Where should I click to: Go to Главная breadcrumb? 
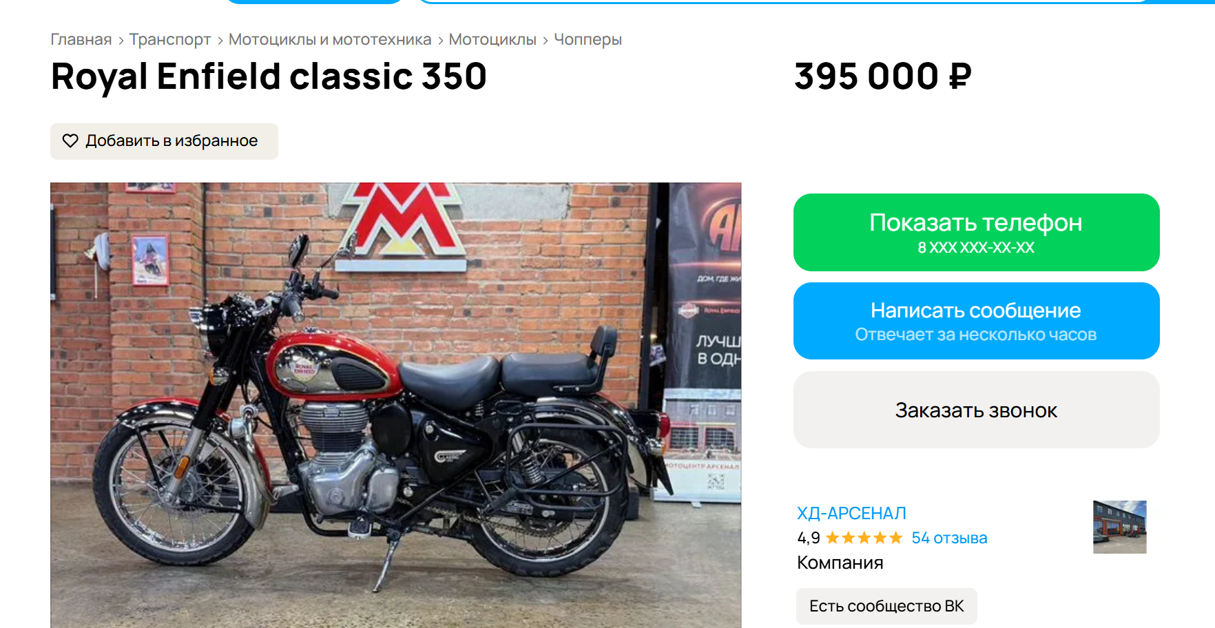(81, 40)
